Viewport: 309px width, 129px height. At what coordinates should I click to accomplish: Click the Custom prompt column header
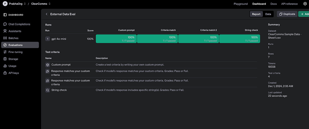coord(126,30)
